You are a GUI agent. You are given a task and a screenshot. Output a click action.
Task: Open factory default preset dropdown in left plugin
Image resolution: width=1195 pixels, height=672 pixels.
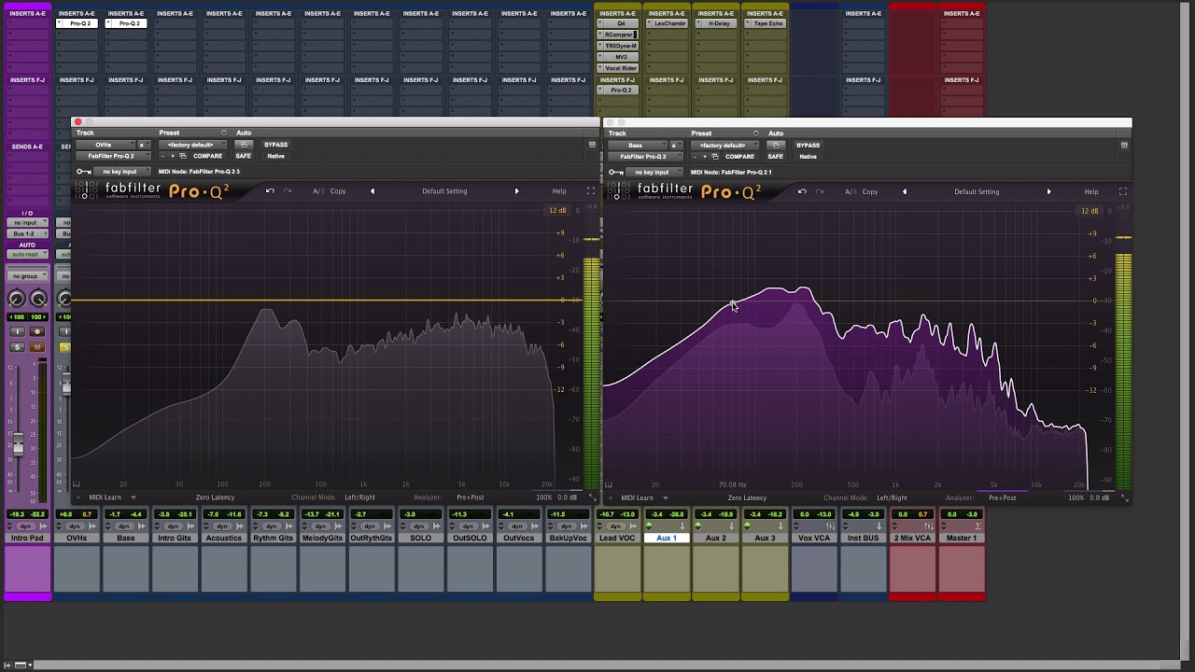190,145
